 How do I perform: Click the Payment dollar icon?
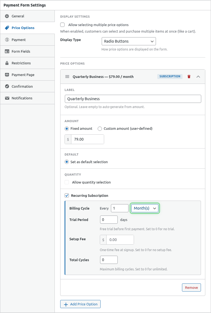coord(7,40)
